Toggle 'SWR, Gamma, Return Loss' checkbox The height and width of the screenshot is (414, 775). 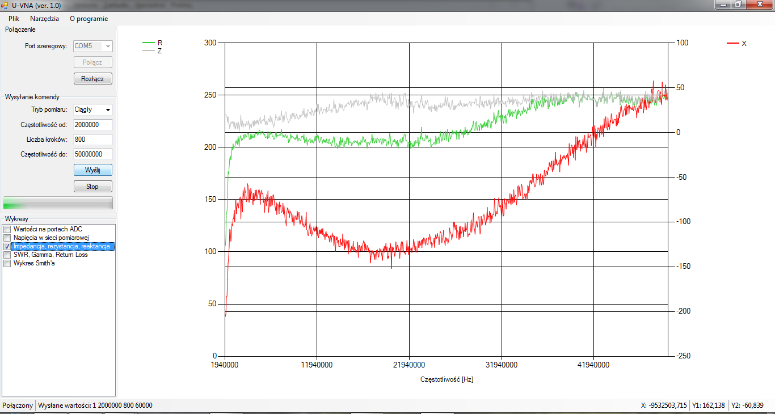[7, 255]
